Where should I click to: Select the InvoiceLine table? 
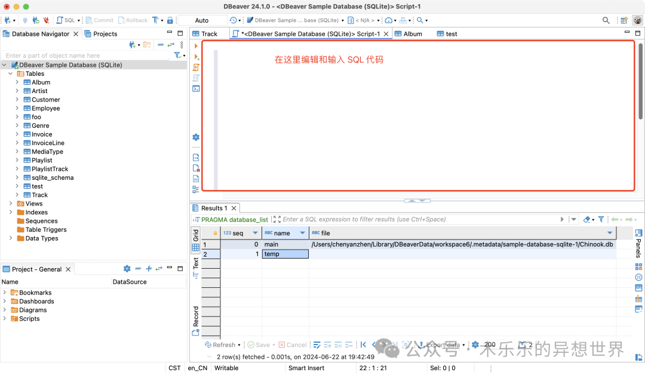[48, 143]
